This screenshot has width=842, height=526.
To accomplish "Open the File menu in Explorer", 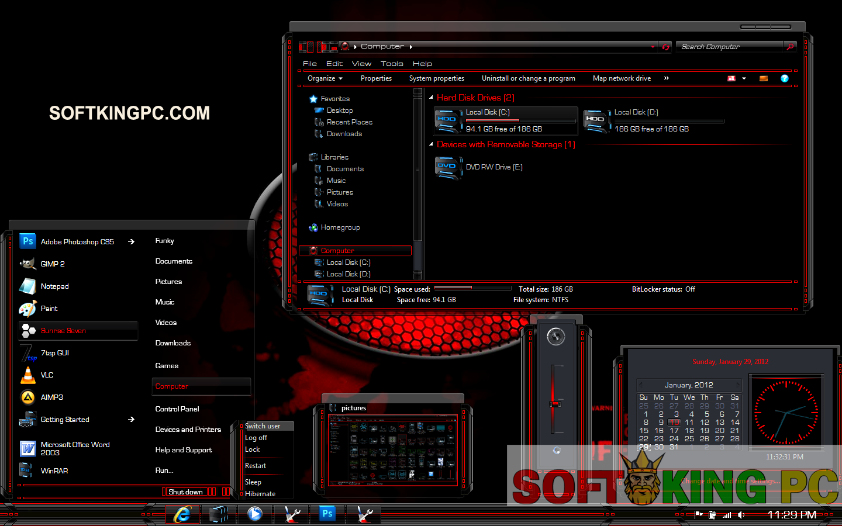I will (310, 64).
